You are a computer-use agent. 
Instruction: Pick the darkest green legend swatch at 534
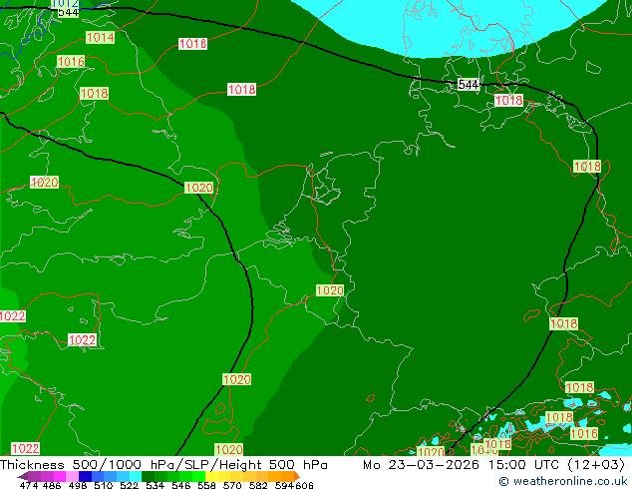pos(148,476)
